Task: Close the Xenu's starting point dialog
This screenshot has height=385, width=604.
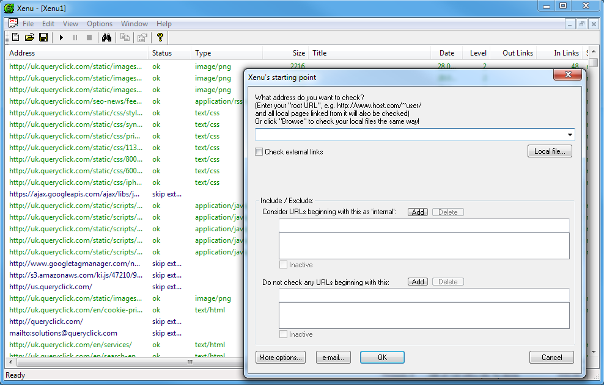Action: click(x=567, y=74)
